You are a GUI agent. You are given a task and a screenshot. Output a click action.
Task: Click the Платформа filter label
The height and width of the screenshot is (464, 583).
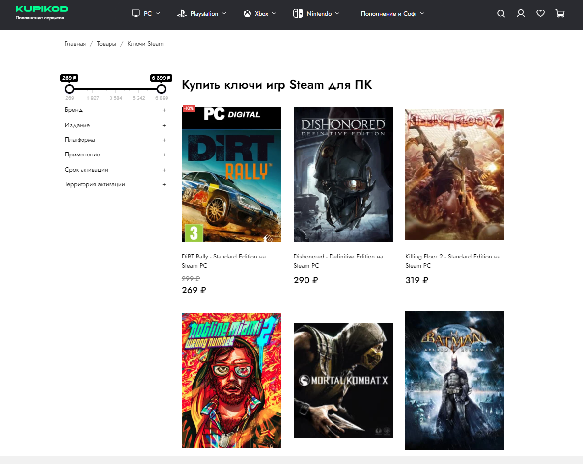[80, 140]
